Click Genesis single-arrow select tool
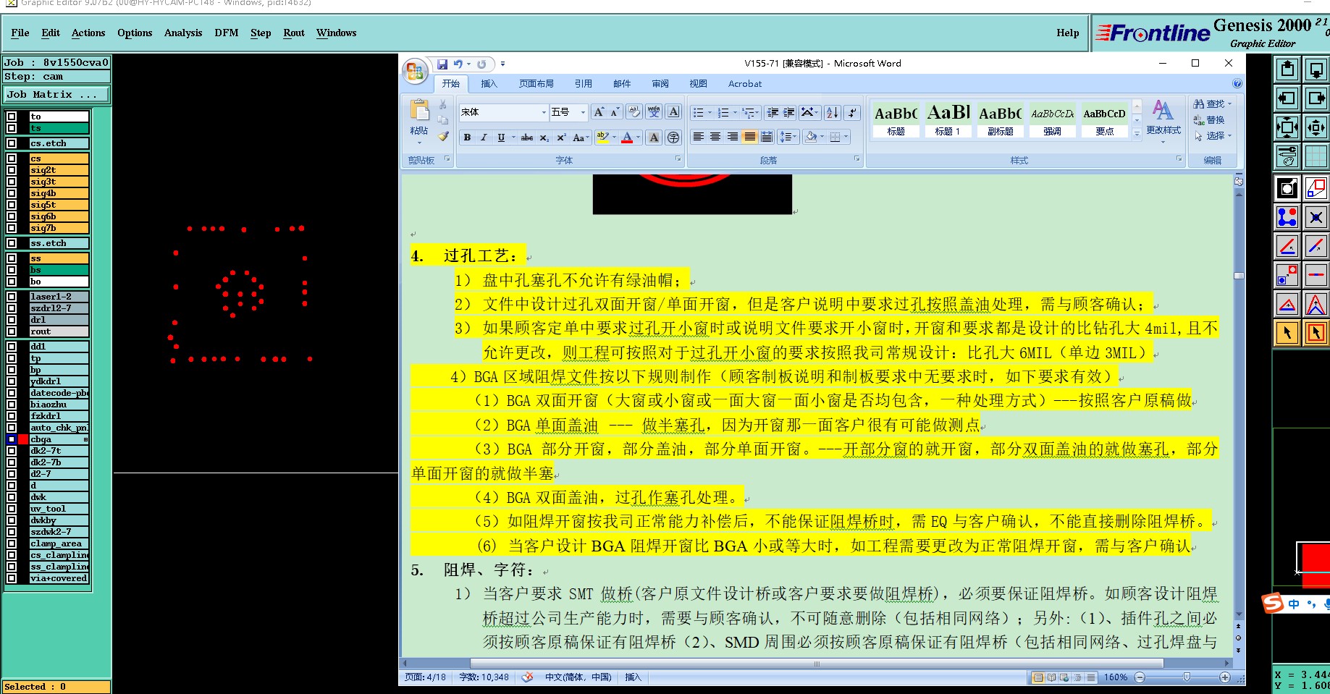Screen dimensions: 1330x694 pos(1287,333)
